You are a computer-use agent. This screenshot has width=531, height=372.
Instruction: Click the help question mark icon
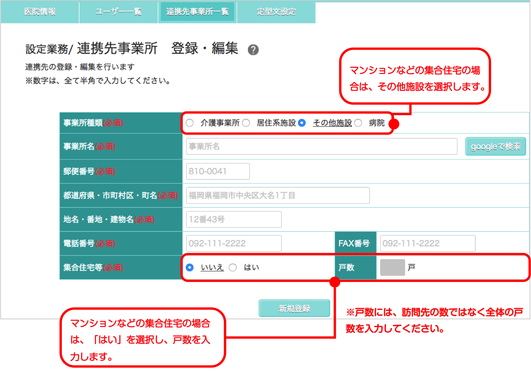tap(253, 50)
